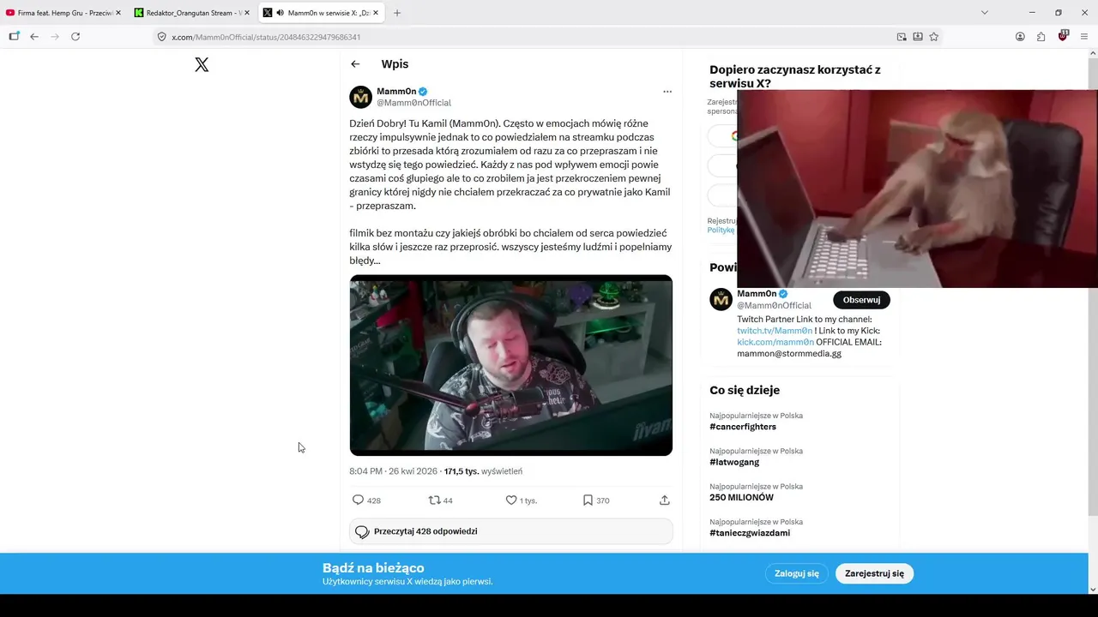Open the list all tabs dropdown arrow

coord(985,13)
